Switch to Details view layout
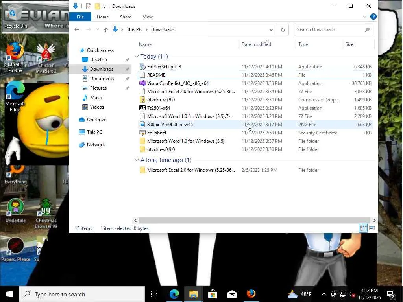 363,228
